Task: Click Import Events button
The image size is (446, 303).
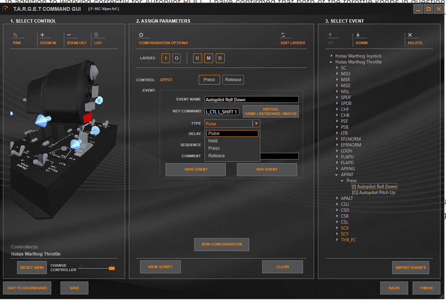Action: [x=410, y=268]
